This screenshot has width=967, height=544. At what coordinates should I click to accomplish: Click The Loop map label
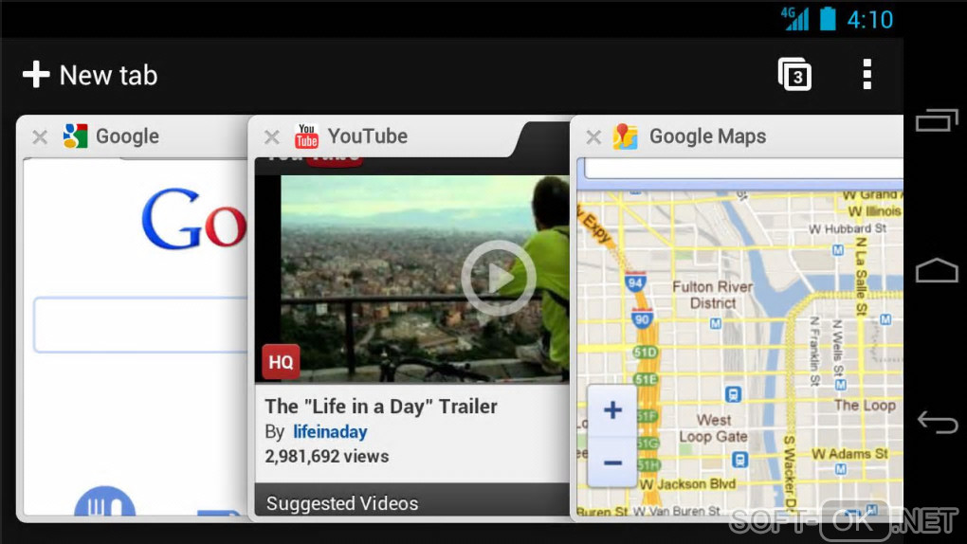865,406
